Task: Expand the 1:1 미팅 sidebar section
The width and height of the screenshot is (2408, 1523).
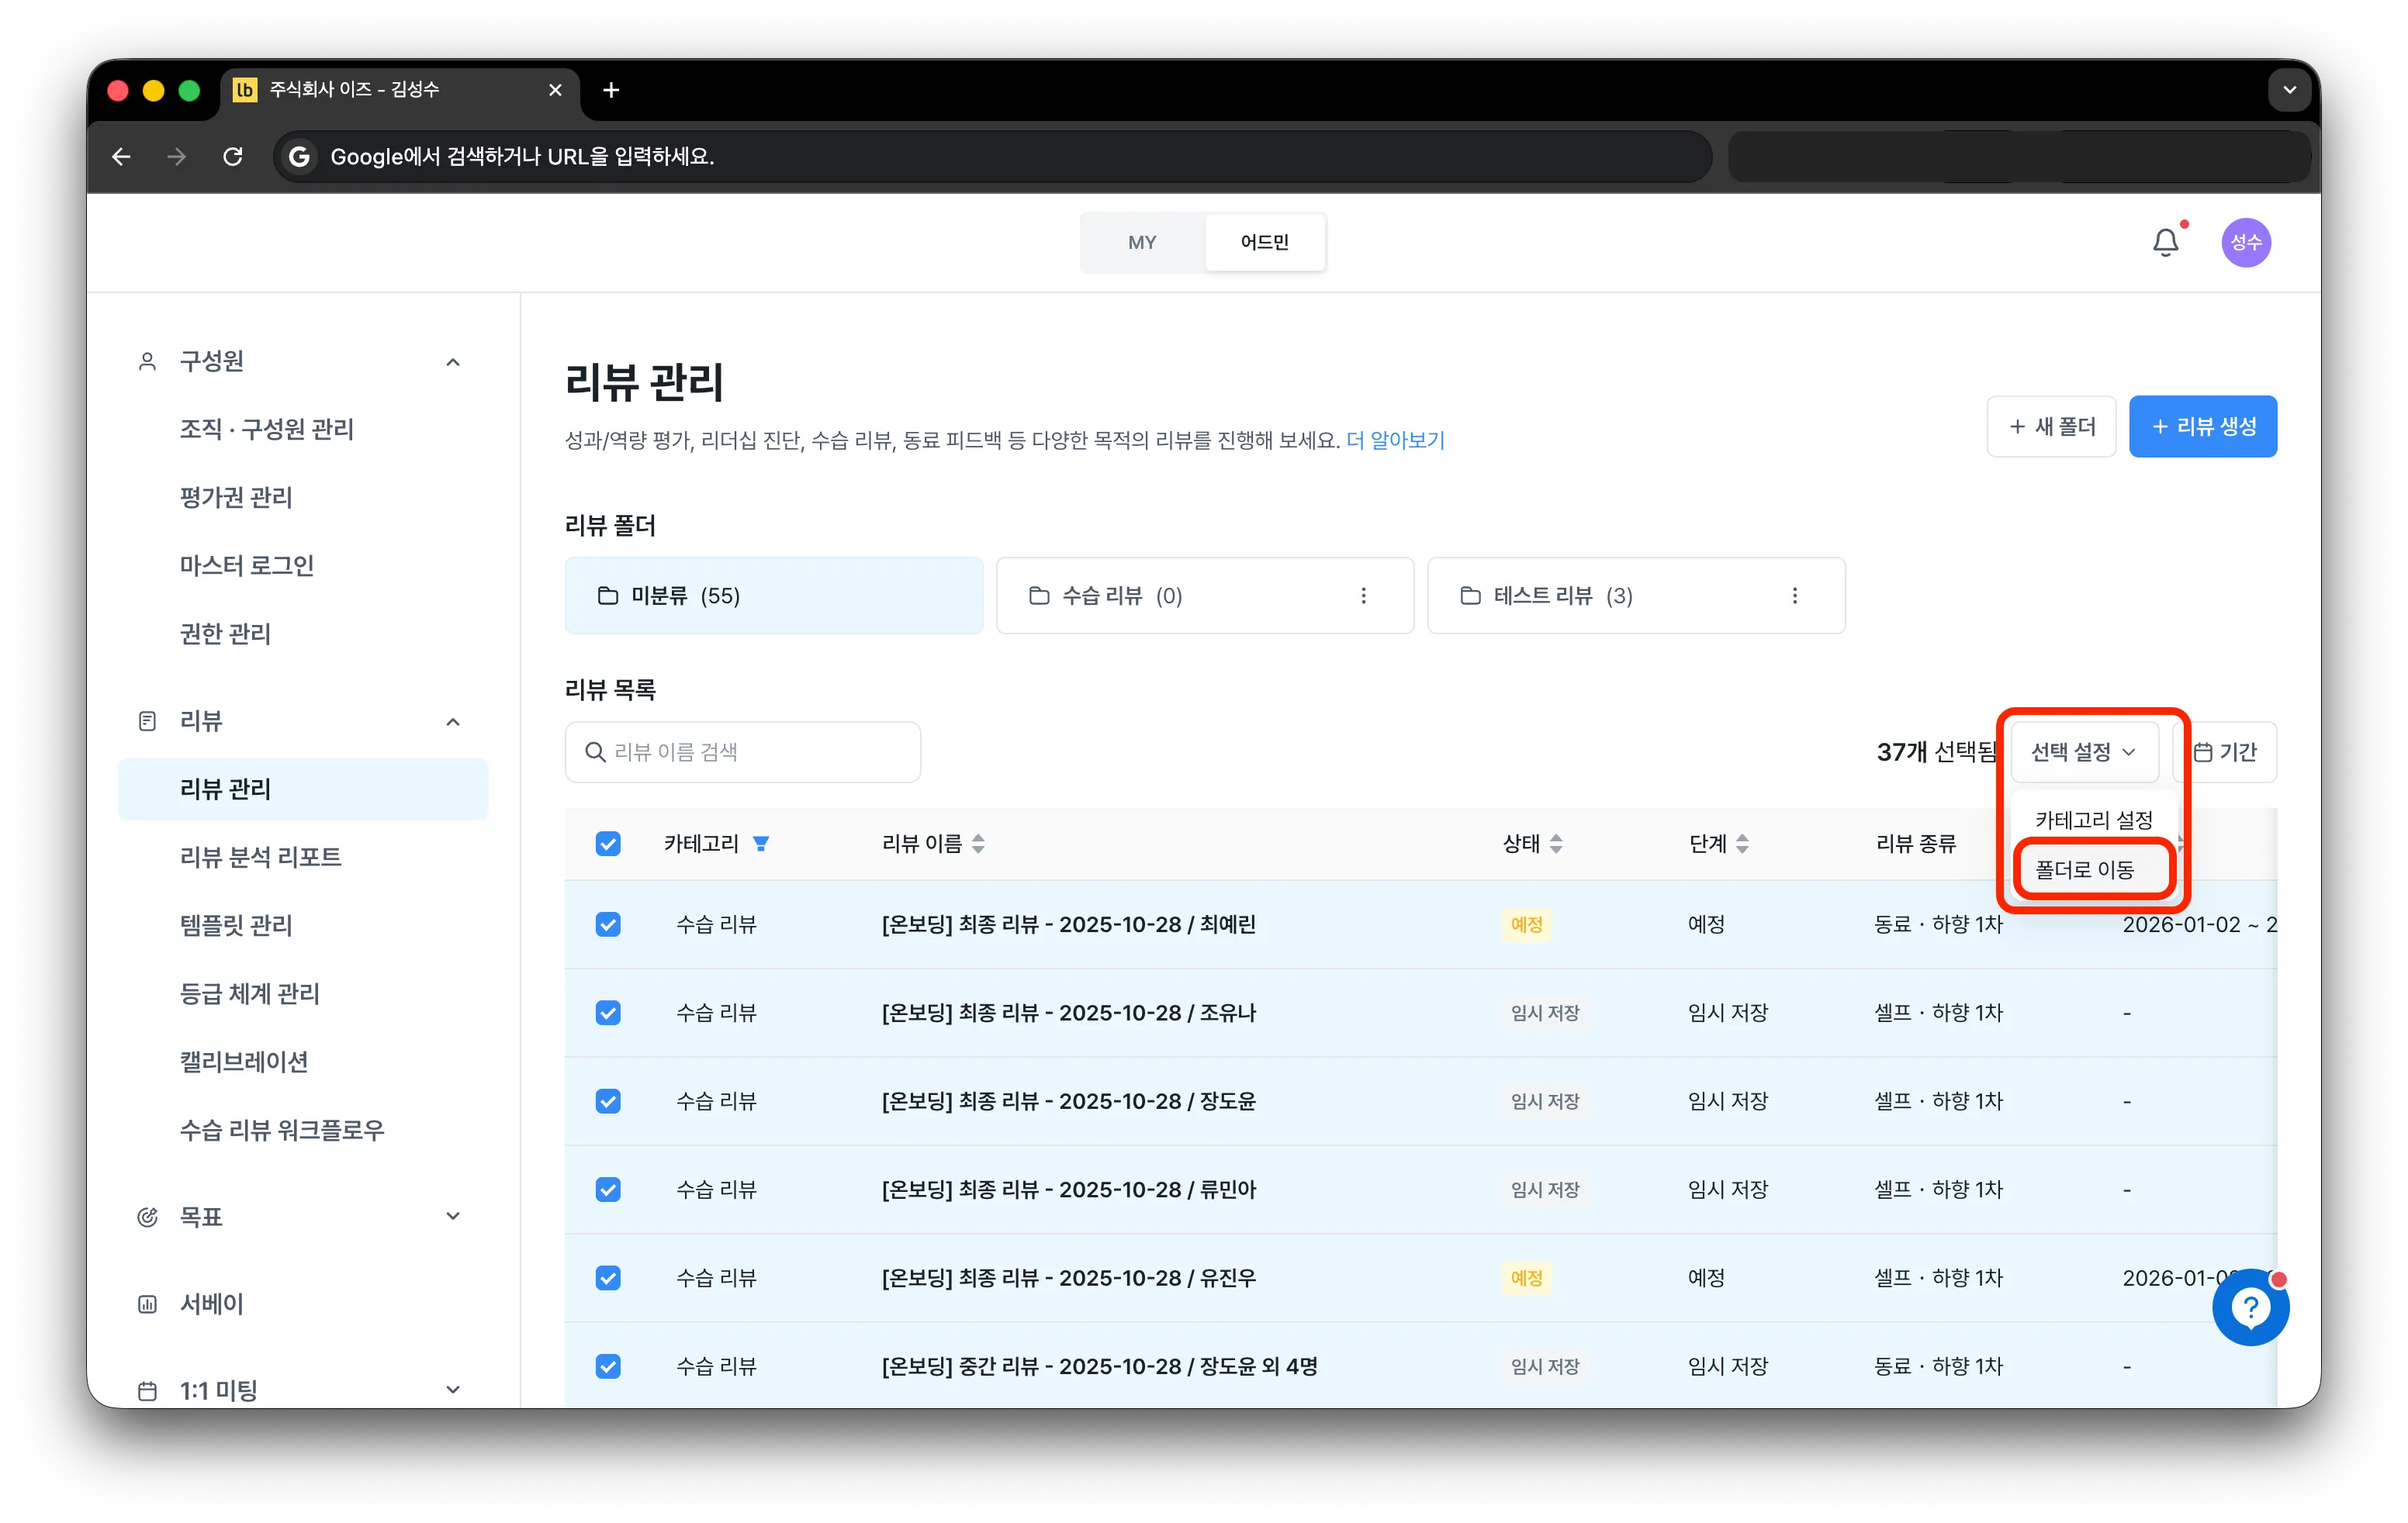Action: pos(453,1389)
